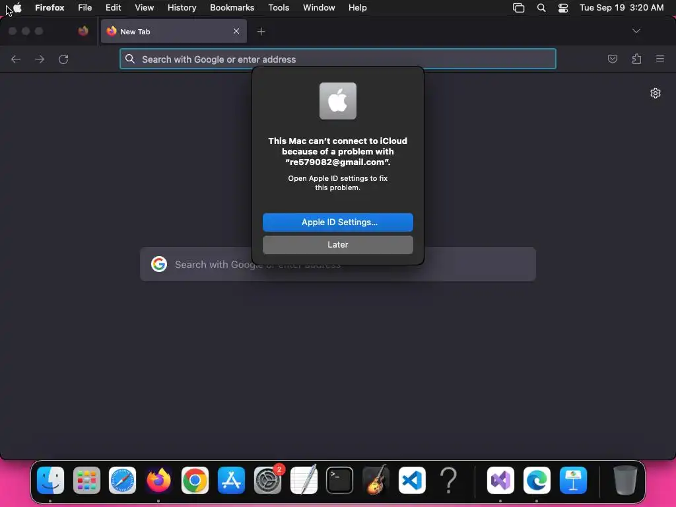Dismiss dialog with Later button
This screenshot has width=676, height=507.
[337, 245]
